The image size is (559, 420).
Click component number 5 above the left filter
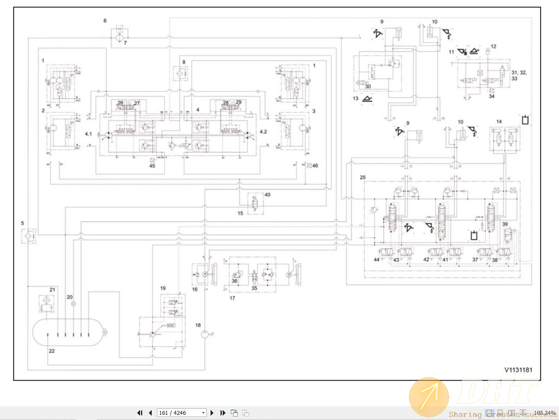point(22,223)
